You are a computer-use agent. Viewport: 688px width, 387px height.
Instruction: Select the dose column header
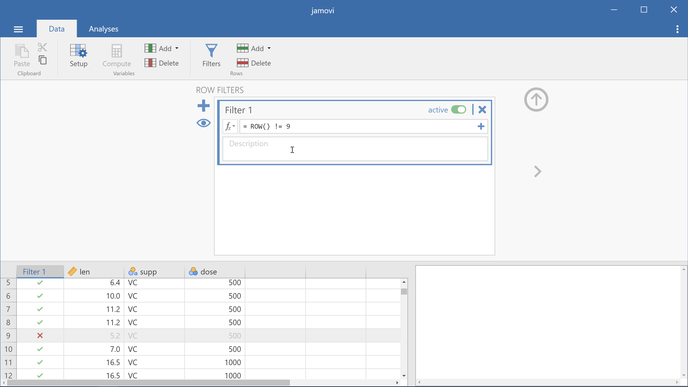click(x=215, y=272)
